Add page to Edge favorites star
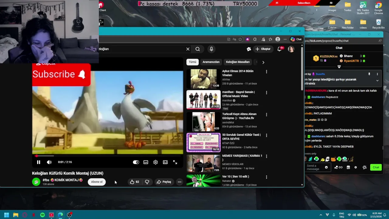Screen dimensions: 389x219 240,39
